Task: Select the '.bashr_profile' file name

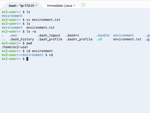Action: click(79, 39)
